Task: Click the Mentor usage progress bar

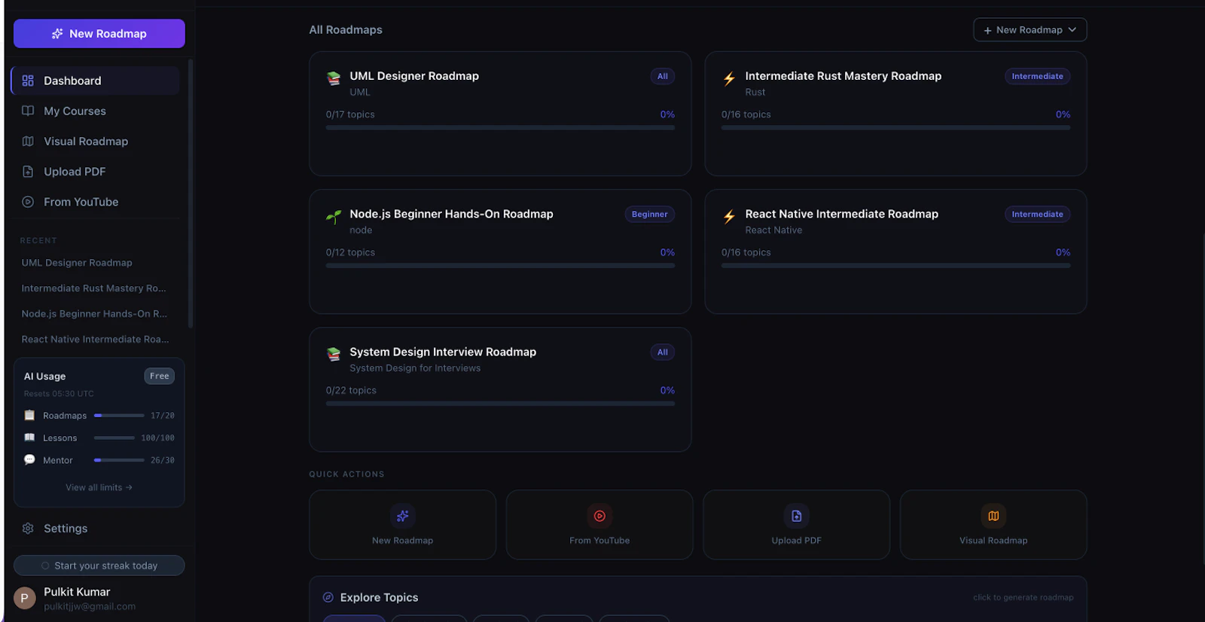Action: (119, 460)
